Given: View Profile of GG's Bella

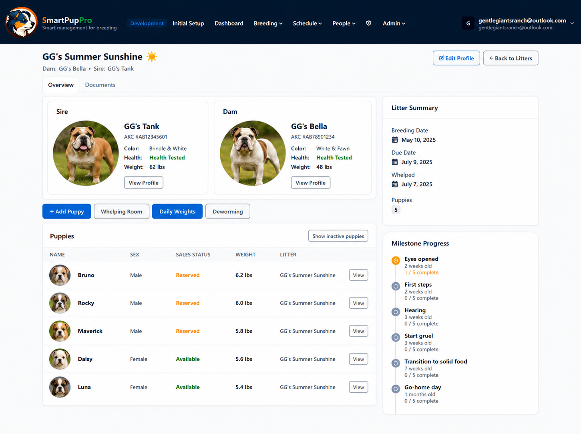Looking at the screenshot, I should 310,183.
